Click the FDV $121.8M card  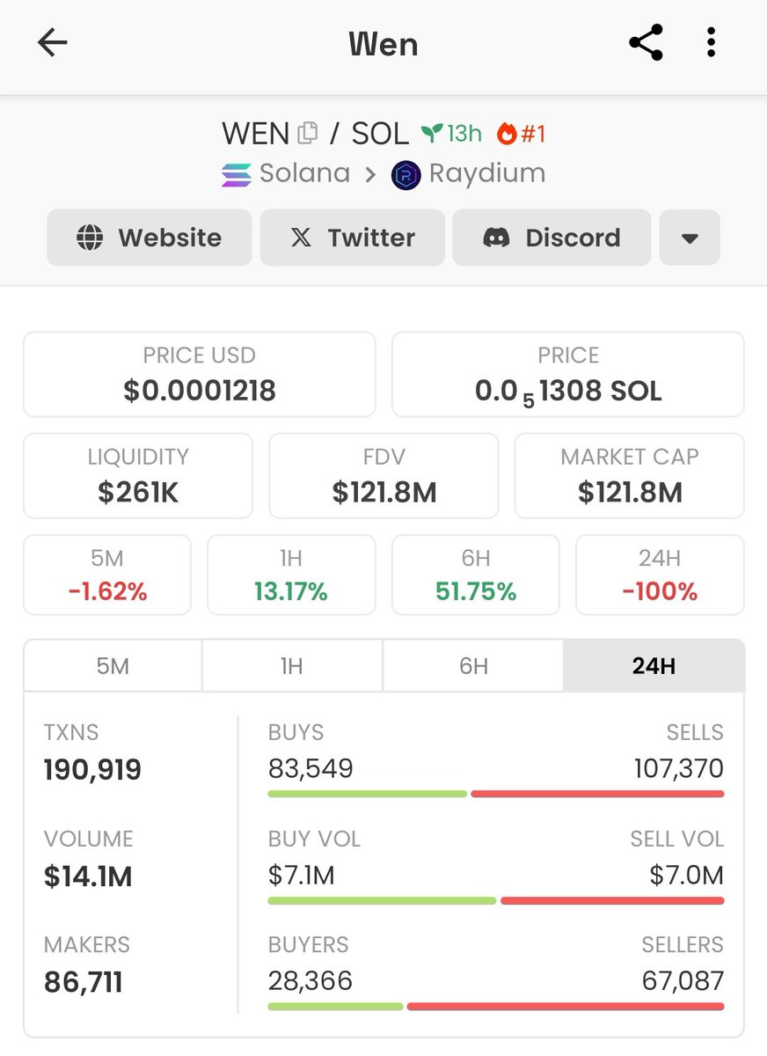pyautogui.click(x=383, y=475)
